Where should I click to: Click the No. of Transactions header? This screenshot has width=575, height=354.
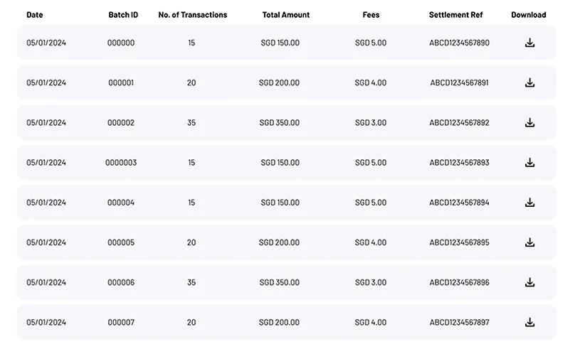[193, 15]
